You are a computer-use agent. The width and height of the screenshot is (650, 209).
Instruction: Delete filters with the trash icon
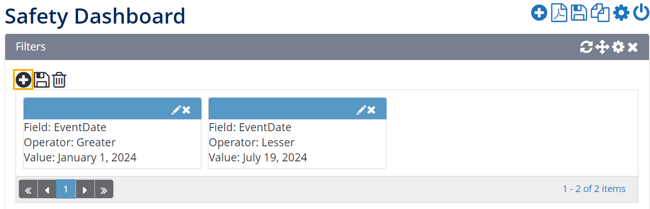tap(59, 79)
